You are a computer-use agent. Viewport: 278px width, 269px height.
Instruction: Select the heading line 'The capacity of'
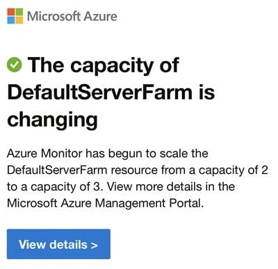[104, 65]
